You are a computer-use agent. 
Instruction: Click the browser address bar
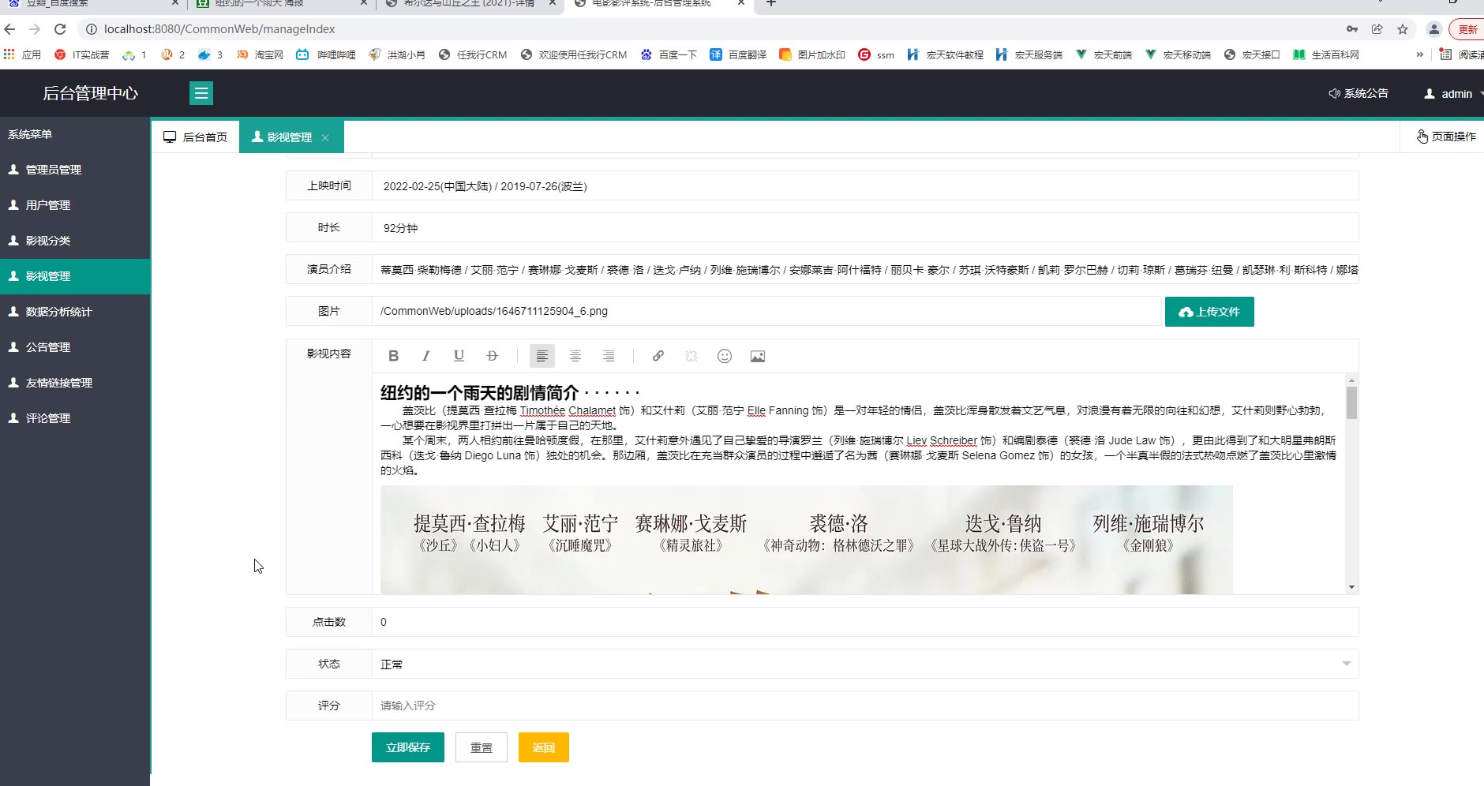coord(703,29)
